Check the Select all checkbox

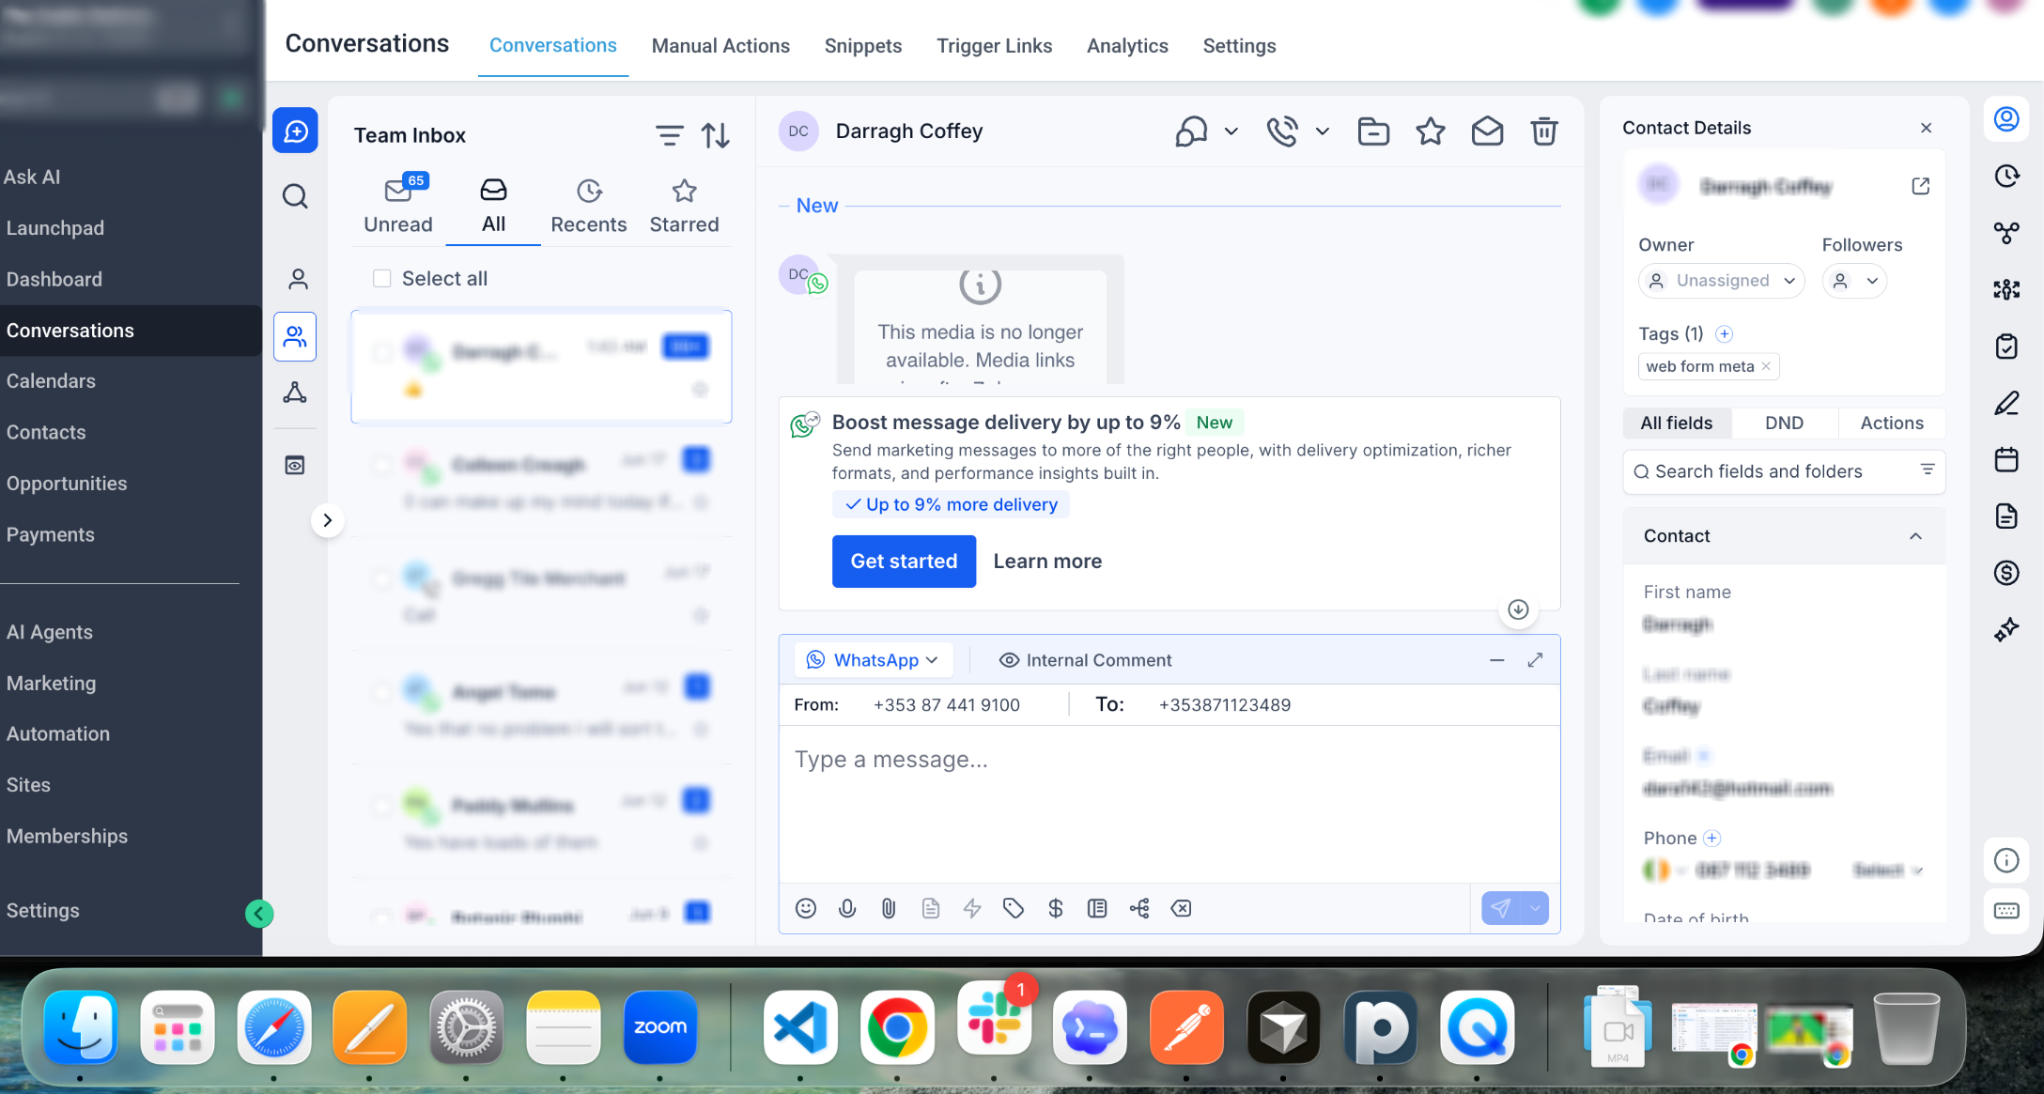coord(382,278)
